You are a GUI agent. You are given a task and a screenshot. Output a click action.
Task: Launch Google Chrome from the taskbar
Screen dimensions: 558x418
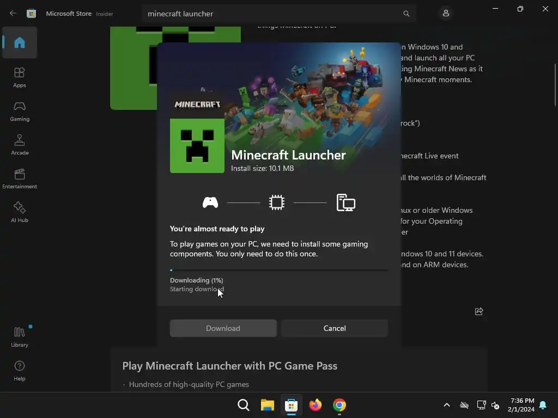click(x=339, y=405)
